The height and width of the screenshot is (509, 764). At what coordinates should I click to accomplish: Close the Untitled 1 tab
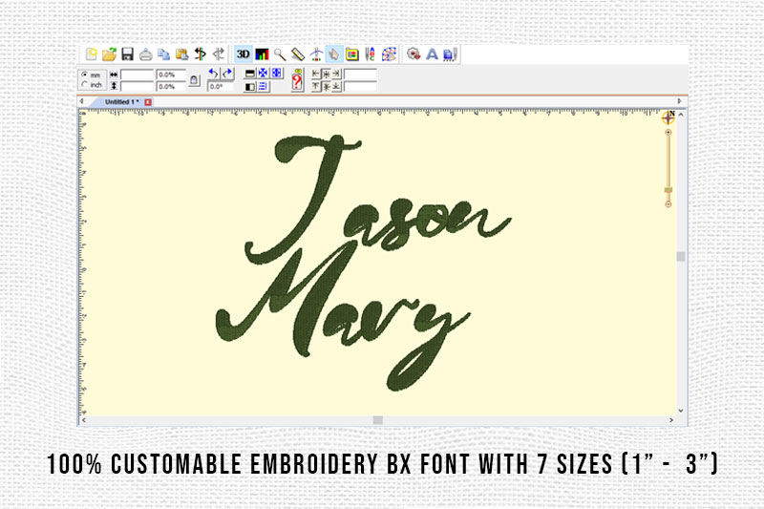148,102
